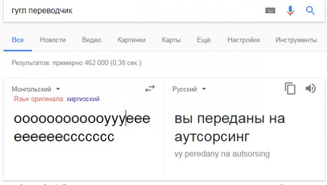Select the Все results tab
Screen dimensions: 327x185
[18, 40]
